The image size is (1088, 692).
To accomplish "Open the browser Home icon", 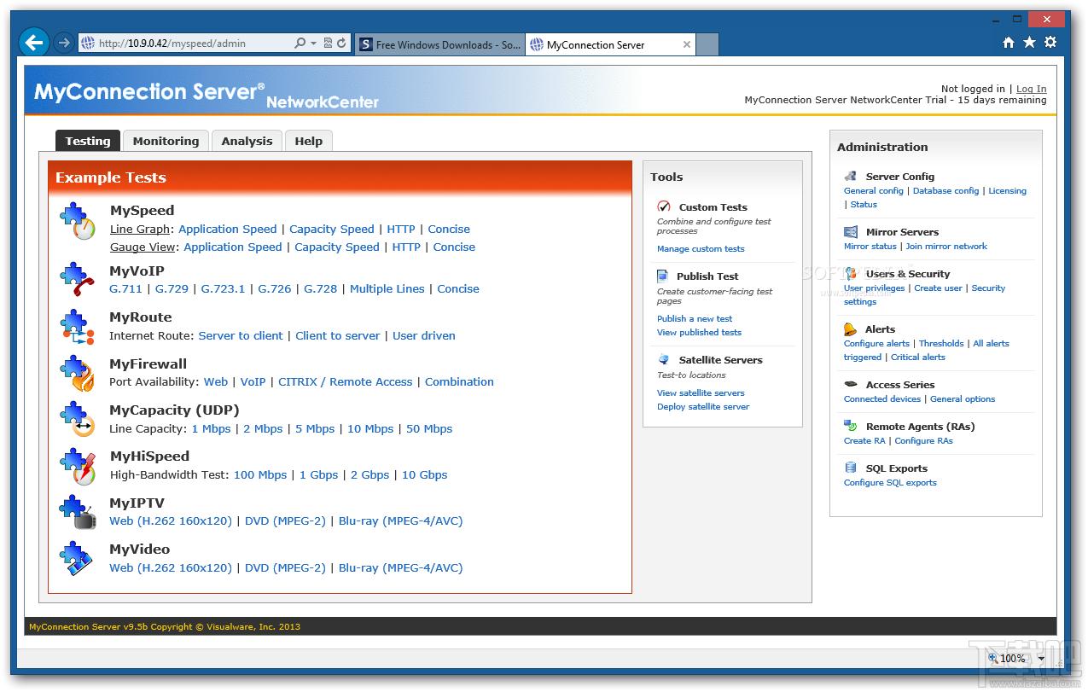I will (1009, 42).
